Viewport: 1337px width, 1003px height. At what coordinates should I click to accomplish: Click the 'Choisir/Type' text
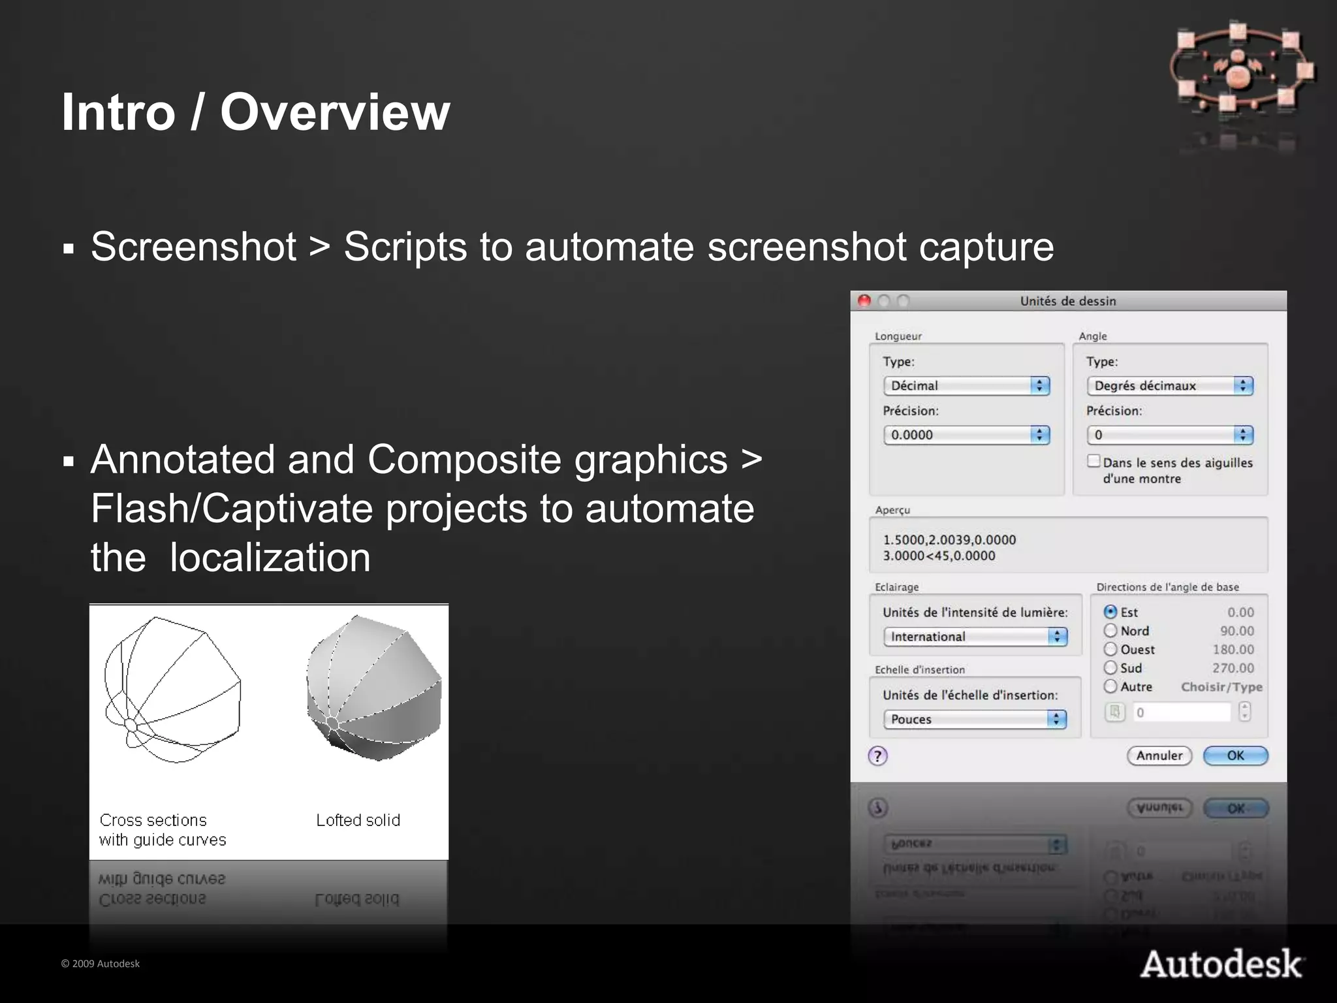click(1221, 687)
